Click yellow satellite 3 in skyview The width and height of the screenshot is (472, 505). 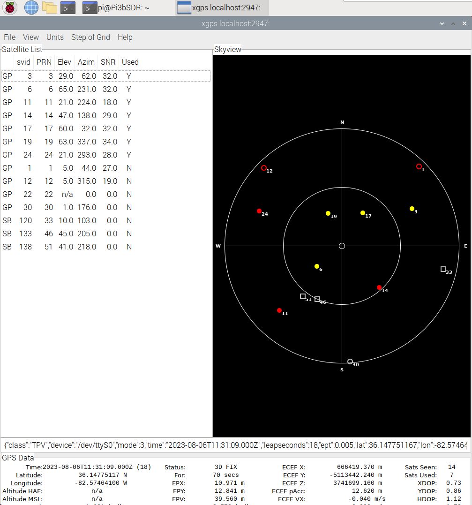click(412, 209)
